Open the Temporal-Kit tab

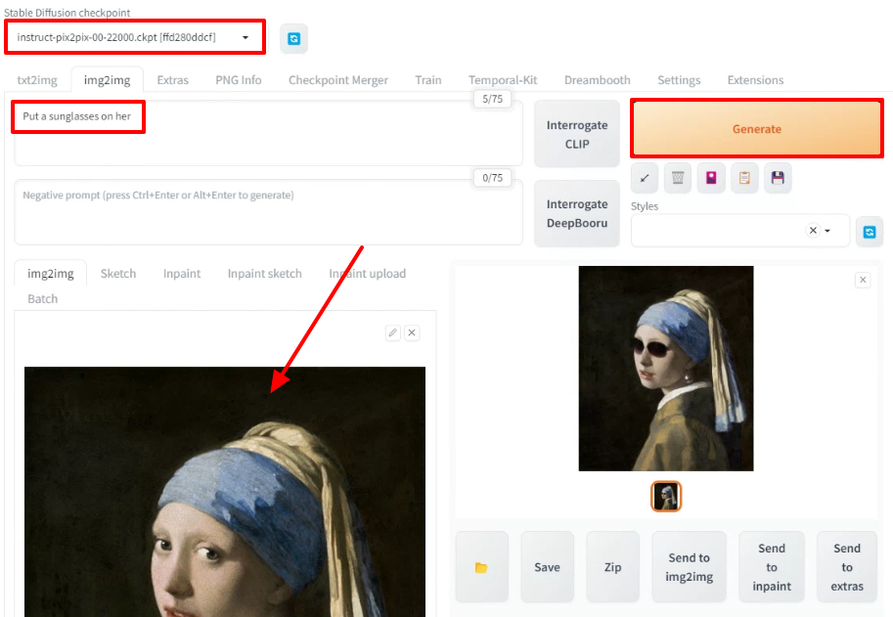[503, 79]
